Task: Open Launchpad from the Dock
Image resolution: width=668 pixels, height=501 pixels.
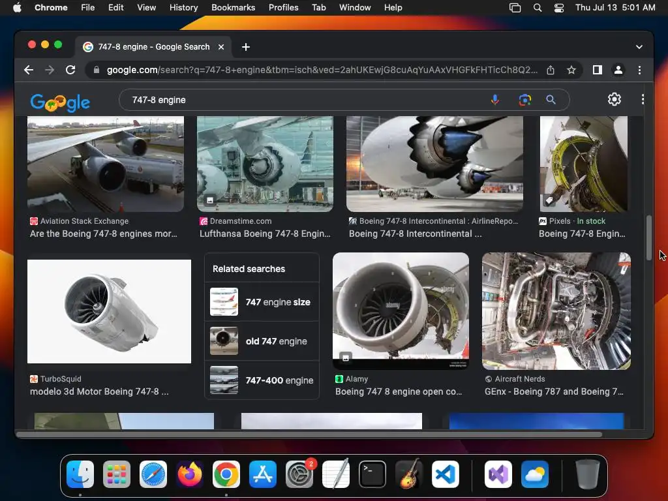Action: pyautogui.click(x=117, y=474)
